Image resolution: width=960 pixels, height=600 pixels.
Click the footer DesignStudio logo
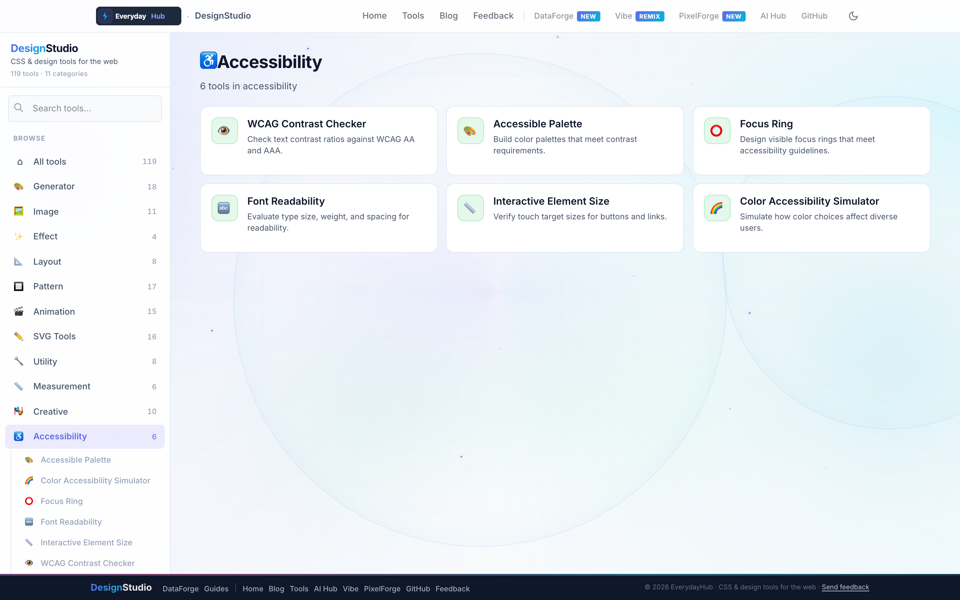[121, 587]
